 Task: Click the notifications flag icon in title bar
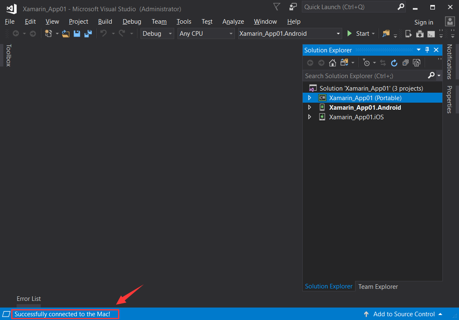coord(276,7)
